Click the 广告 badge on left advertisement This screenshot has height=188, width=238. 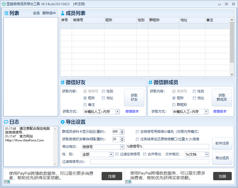[x=7, y=182]
